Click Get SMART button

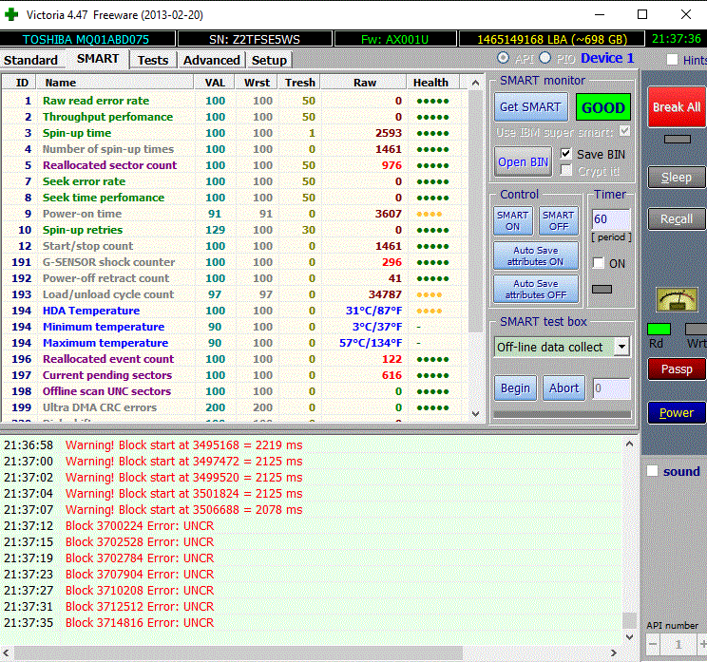click(530, 107)
